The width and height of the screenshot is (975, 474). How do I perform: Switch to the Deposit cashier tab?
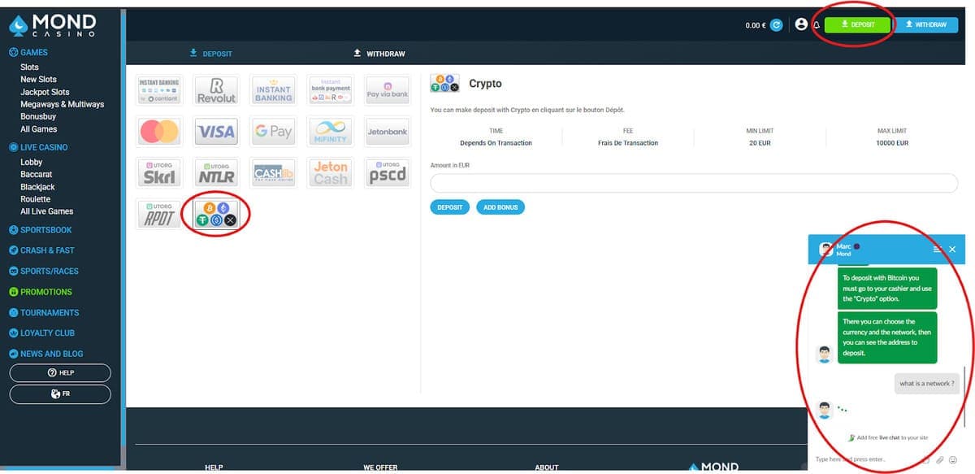click(210, 54)
